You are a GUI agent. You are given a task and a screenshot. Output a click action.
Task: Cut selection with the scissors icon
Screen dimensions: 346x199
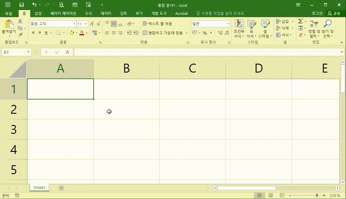tap(20, 21)
